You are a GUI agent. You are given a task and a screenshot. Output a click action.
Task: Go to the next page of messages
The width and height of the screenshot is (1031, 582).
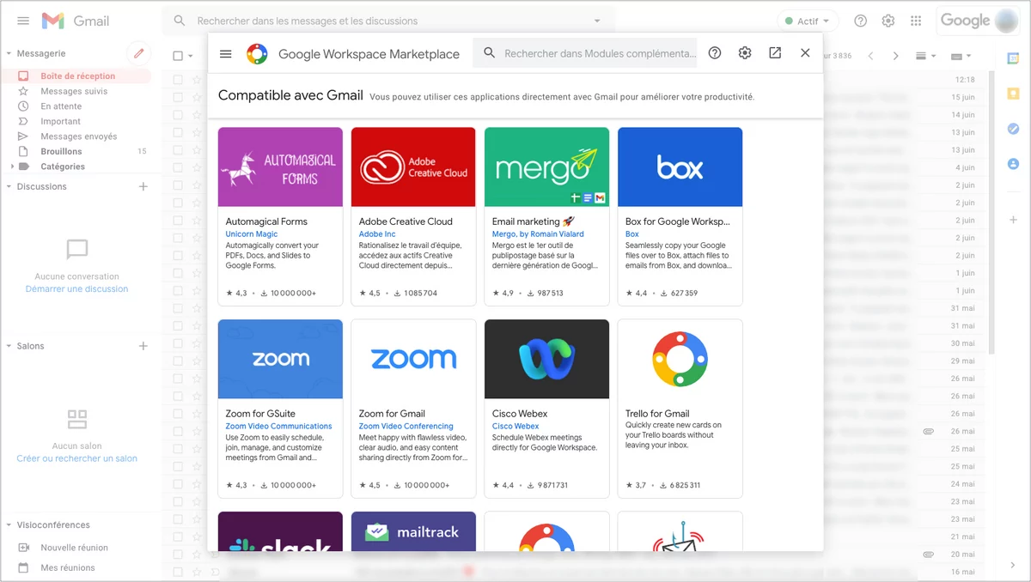[x=895, y=56]
